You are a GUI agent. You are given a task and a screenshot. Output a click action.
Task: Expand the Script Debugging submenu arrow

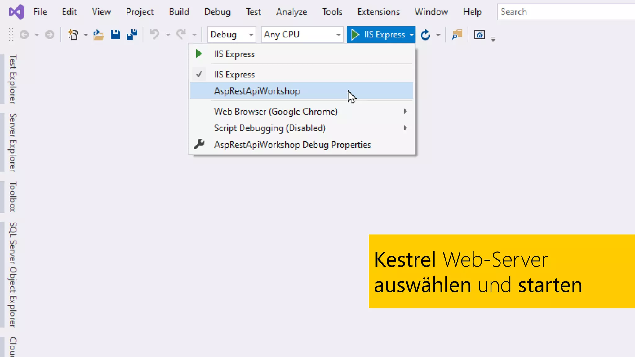(405, 128)
